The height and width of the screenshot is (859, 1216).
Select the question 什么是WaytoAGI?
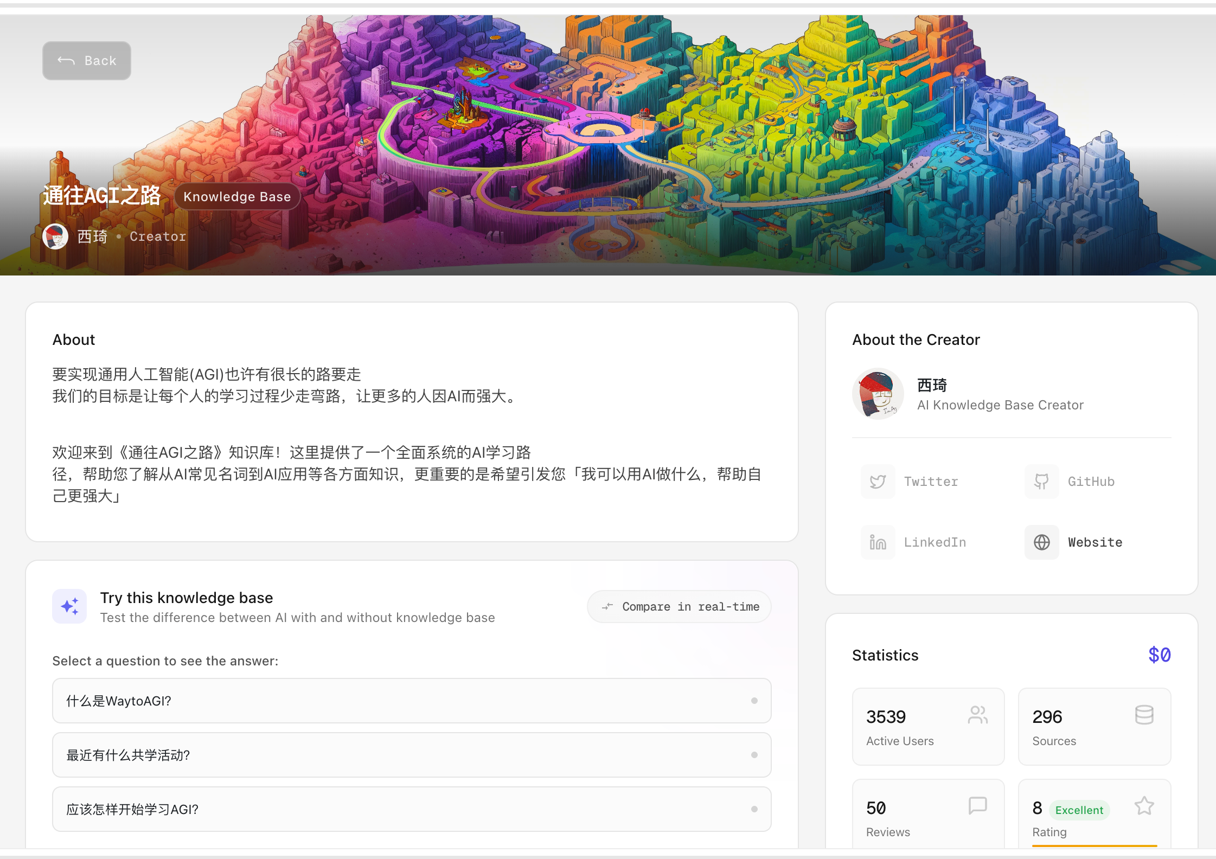(412, 701)
